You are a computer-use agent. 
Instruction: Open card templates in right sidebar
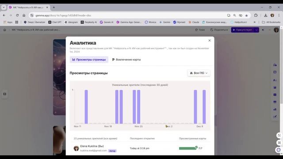275,65
